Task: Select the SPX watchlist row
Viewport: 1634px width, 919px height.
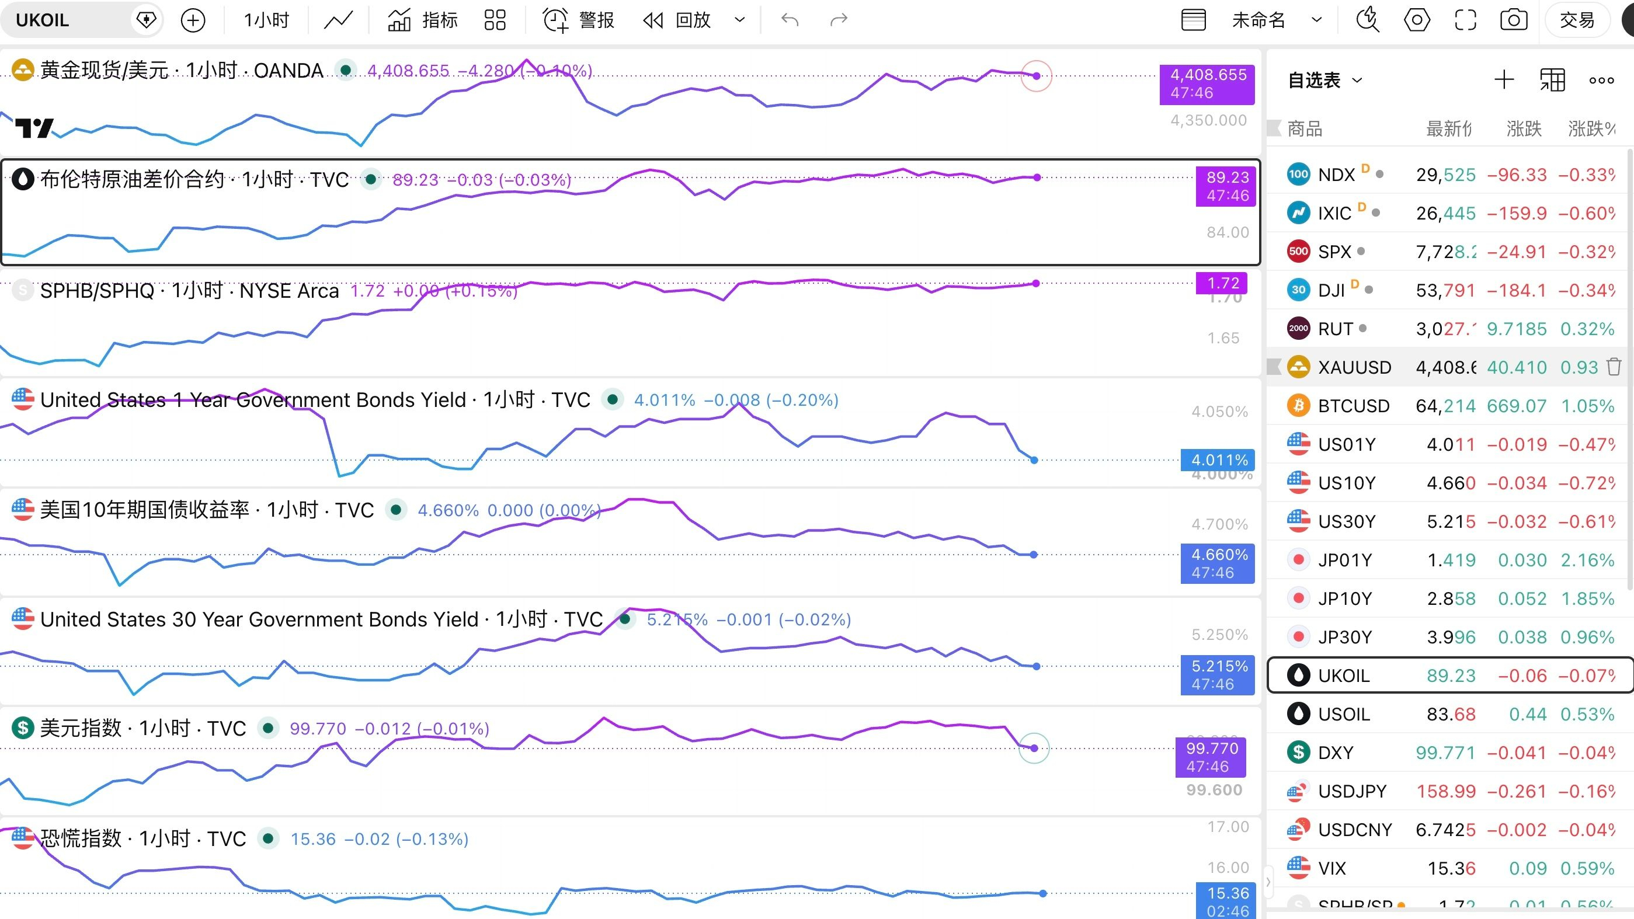Action: (1448, 252)
